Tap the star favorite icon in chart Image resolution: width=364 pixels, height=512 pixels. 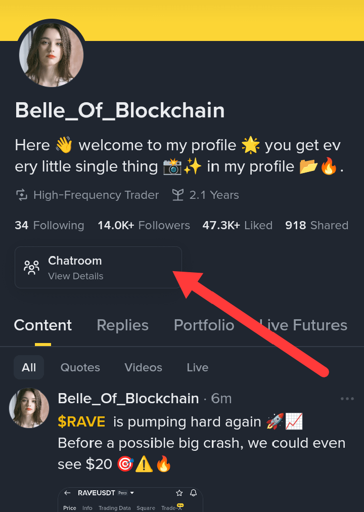(x=179, y=493)
